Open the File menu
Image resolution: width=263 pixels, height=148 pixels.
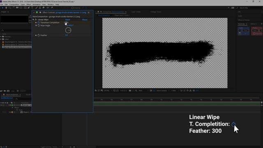coord(2,5)
